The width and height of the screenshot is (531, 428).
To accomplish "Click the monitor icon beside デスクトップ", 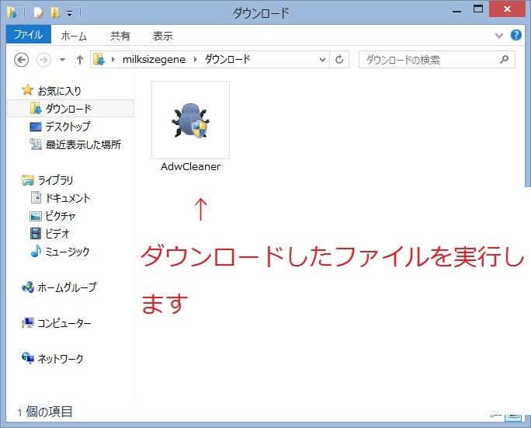I will click(x=35, y=127).
